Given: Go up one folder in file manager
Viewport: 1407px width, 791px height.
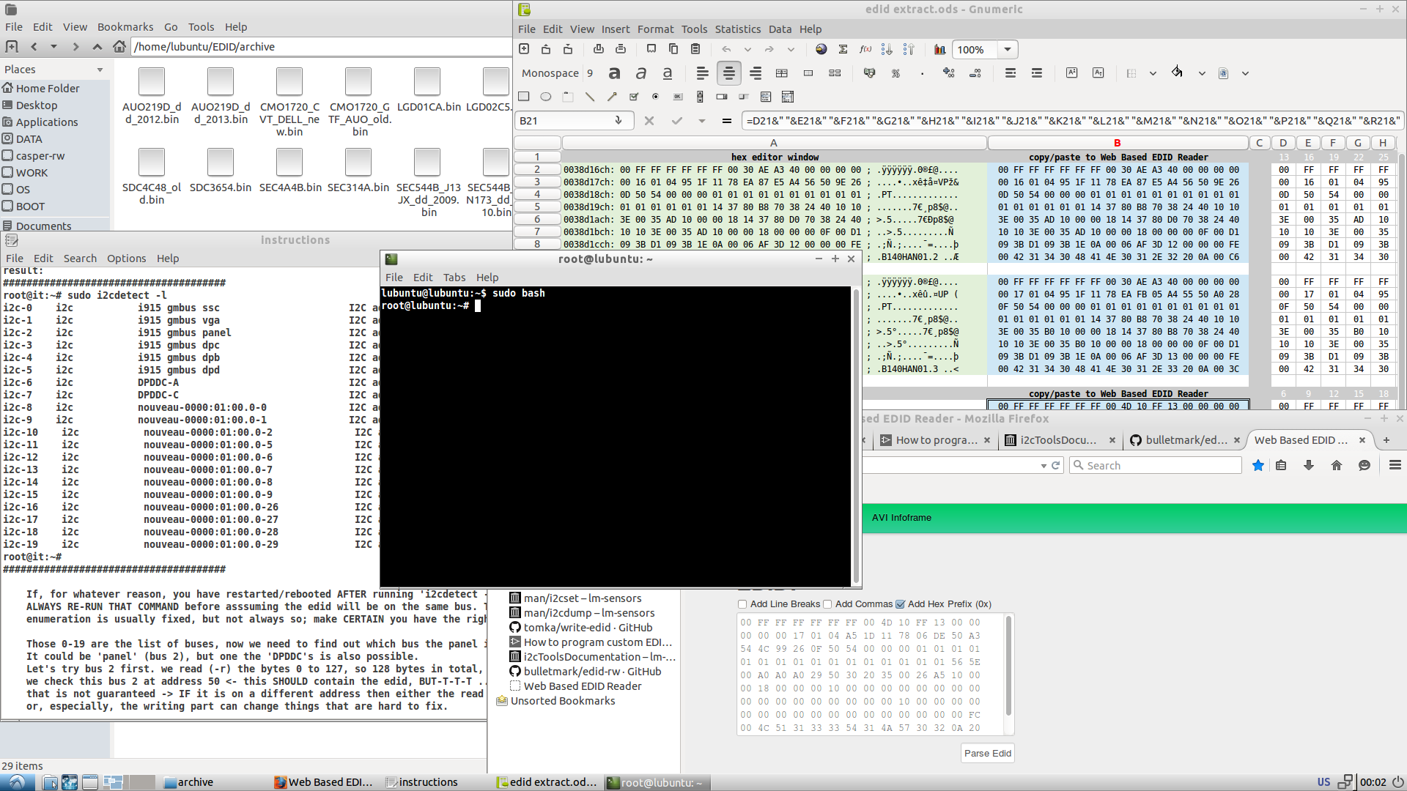Looking at the screenshot, I should click(x=97, y=46).
